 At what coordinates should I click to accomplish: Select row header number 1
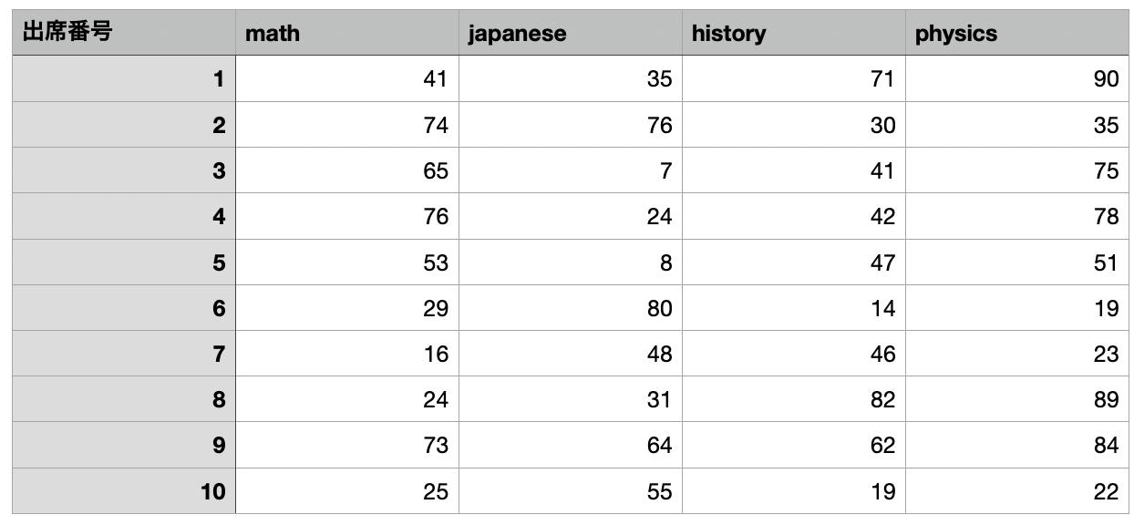(124, 79)
